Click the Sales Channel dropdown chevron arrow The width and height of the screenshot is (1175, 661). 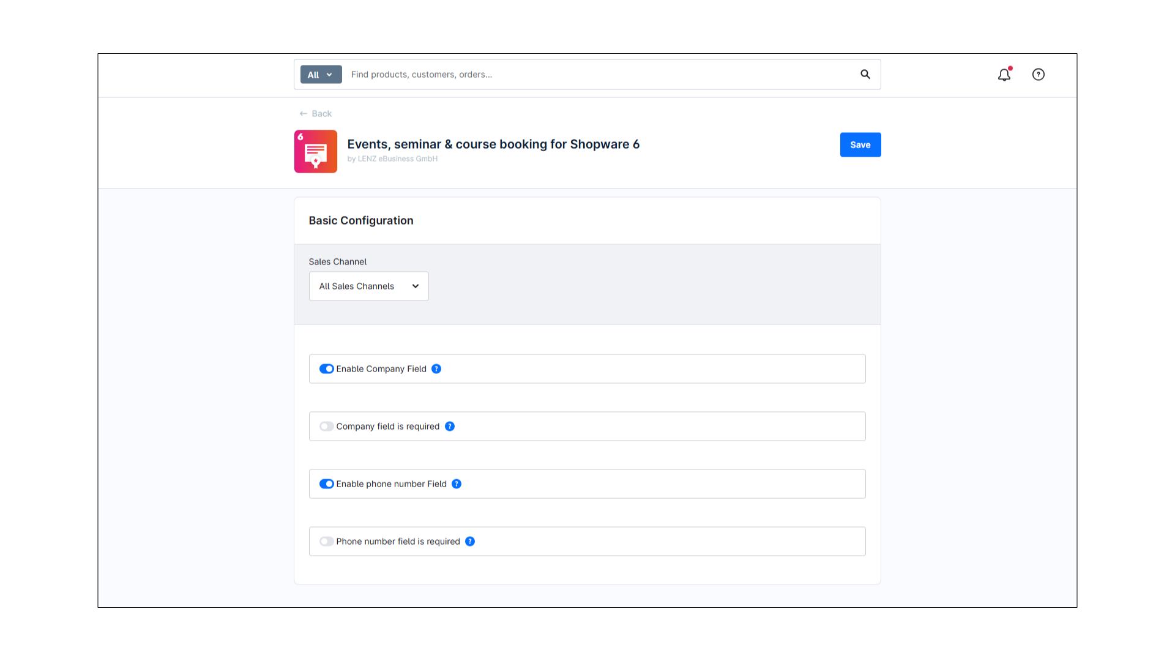(x=416, y=286)
